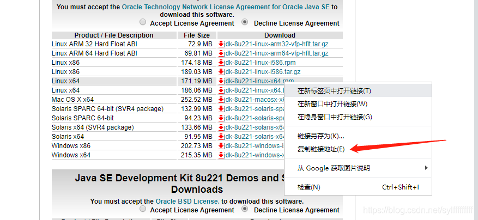This screenshot has height=220, width=478.
Task: Click download arrow icon in Solaris SPARC 64-bit (SVR4 package) row
Action: point(221,109)
